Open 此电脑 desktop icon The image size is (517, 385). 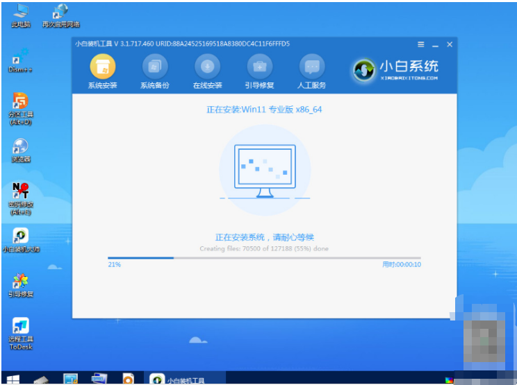(21, 16)
